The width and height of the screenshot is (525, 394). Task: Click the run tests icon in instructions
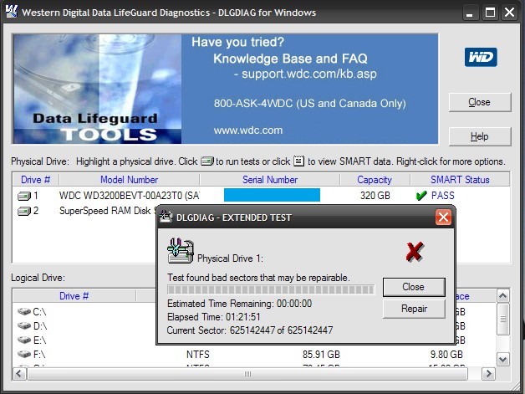tap(207, 161)
